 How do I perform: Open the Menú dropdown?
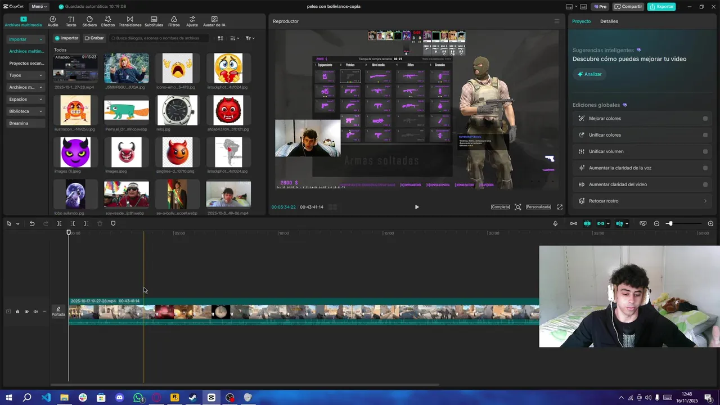[x=39, y=7]
